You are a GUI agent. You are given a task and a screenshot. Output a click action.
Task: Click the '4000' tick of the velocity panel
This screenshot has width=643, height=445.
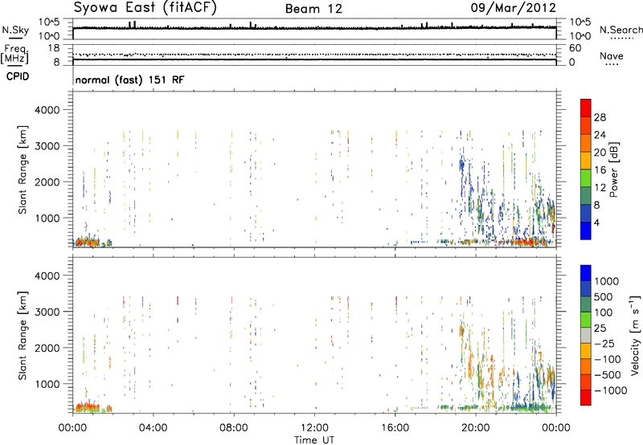click(x=47, y=276)
